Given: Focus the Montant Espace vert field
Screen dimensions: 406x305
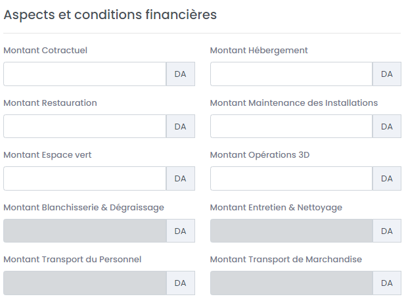Looking at the screenshot, I should coord(85,178).
